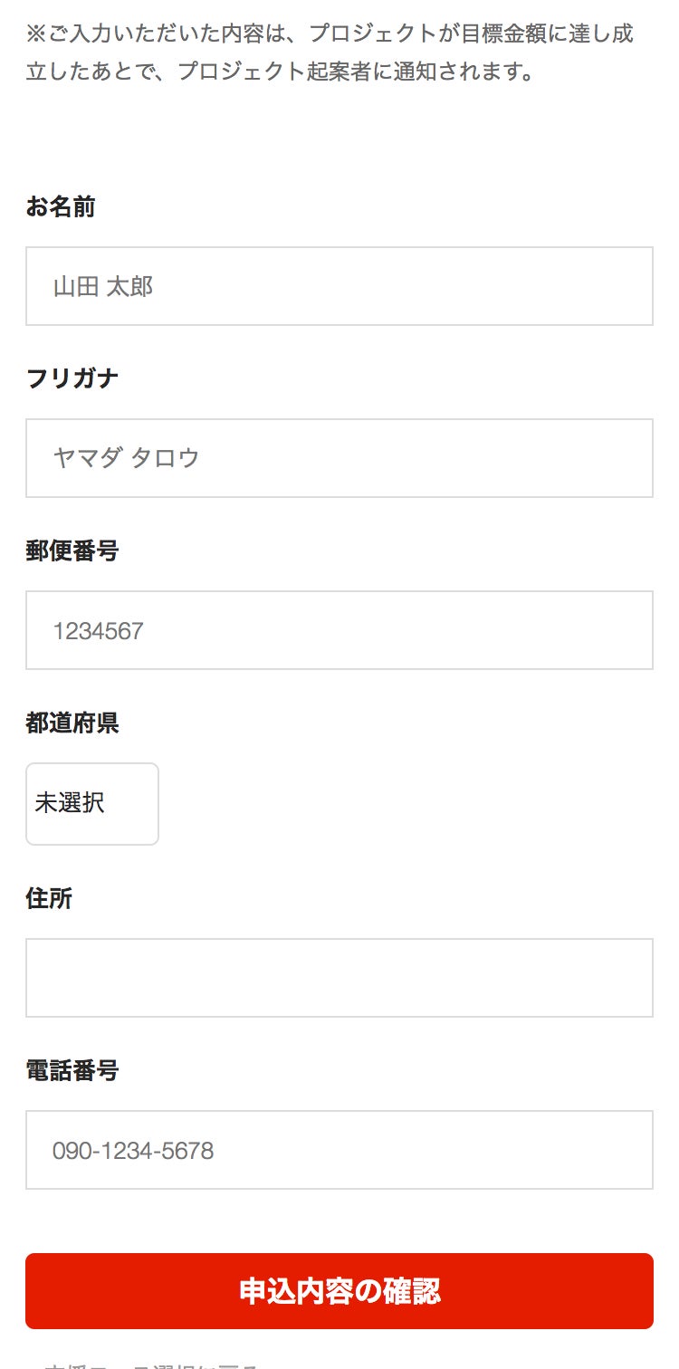
Task: Select the field with placeholder 090-1234-5678
Action: 339,1150
